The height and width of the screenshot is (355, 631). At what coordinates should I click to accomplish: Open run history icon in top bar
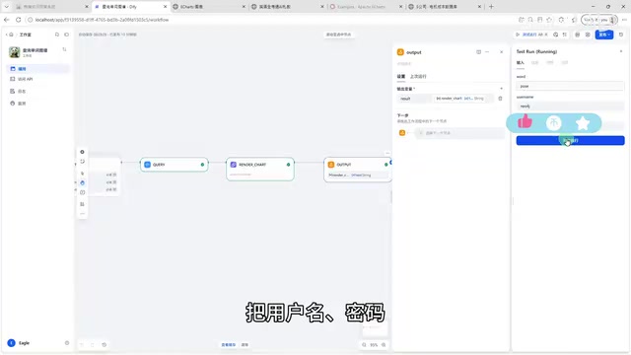pyautogui.click(x=556, y=35)
